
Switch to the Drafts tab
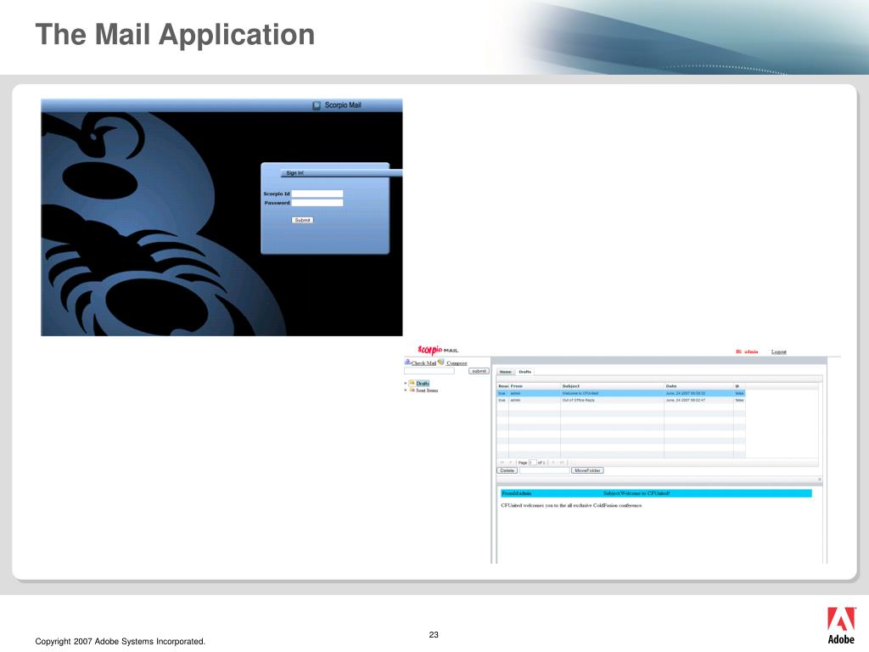coord(524,372)
